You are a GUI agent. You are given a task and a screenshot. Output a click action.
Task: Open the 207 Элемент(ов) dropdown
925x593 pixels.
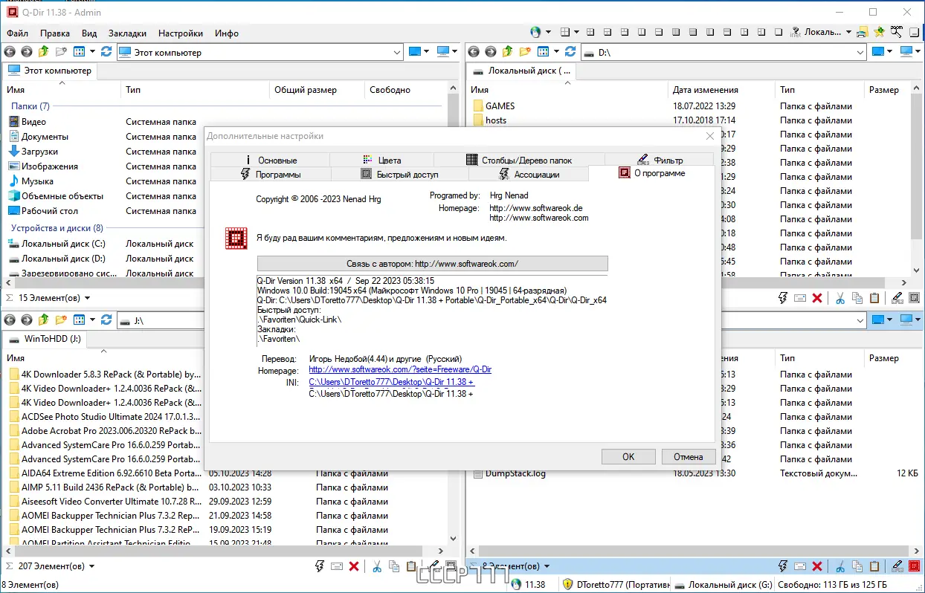point(91,566)
